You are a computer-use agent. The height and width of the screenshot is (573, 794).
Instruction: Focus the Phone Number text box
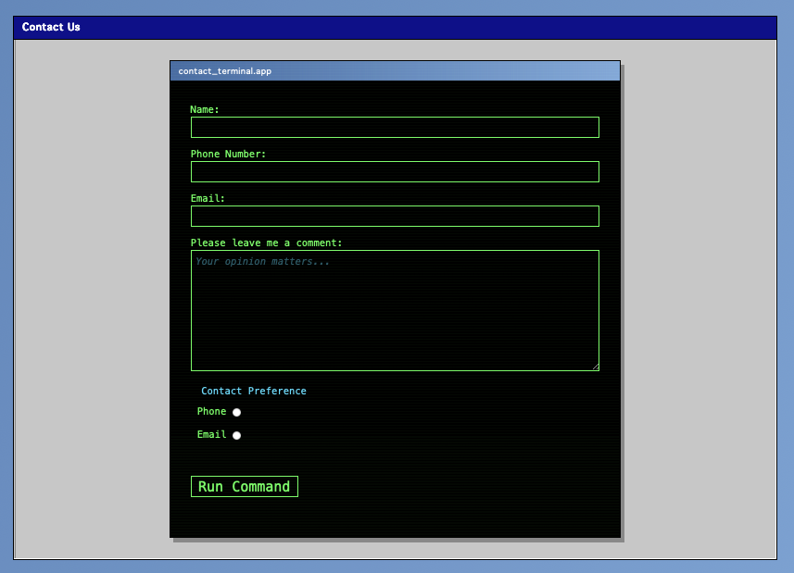click(395, 172)
